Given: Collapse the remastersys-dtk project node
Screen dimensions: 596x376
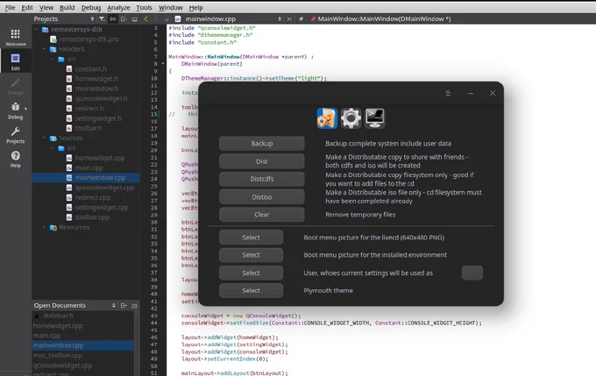Looking at the screenshot, I should 37,29.
